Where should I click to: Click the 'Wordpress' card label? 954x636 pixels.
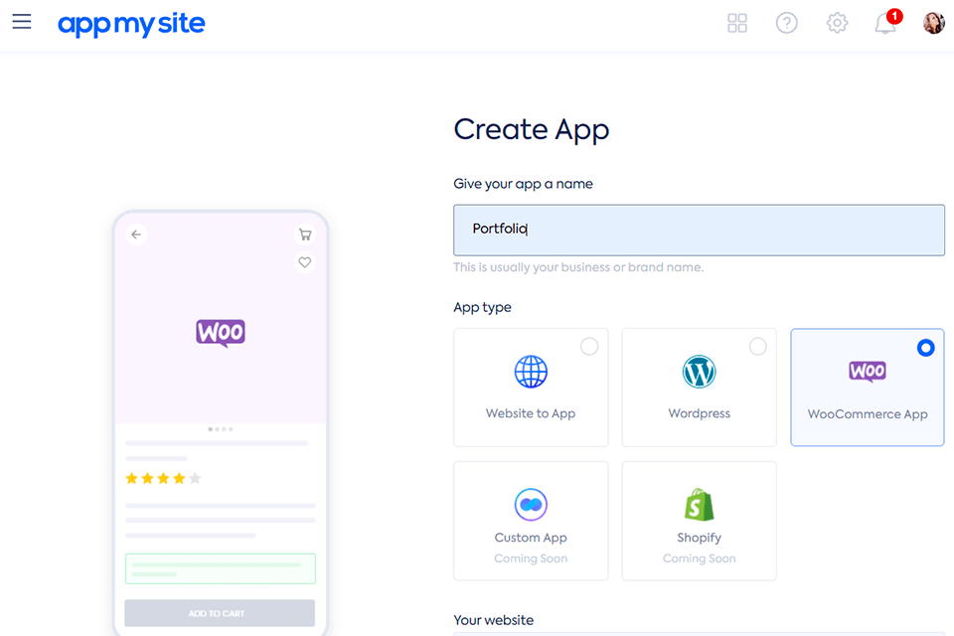coord(699,413)
